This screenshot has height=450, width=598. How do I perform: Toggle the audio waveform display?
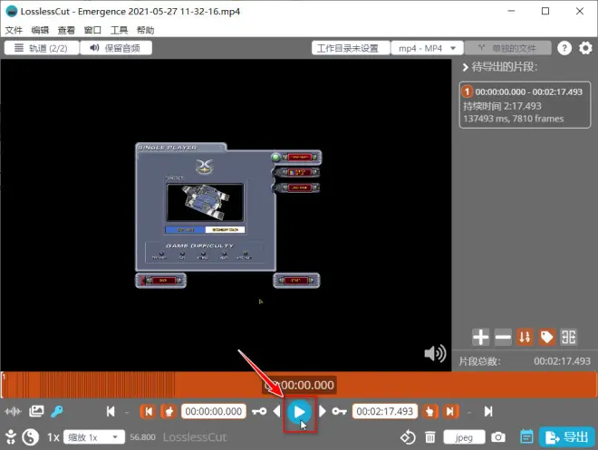click(x=13, y=411)
